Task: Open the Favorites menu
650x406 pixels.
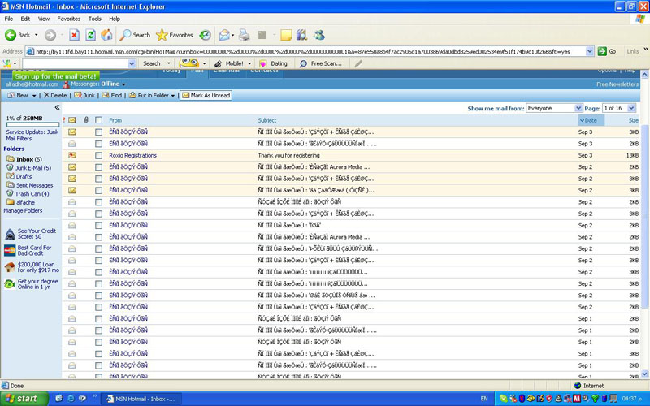Action: (69, 19)
